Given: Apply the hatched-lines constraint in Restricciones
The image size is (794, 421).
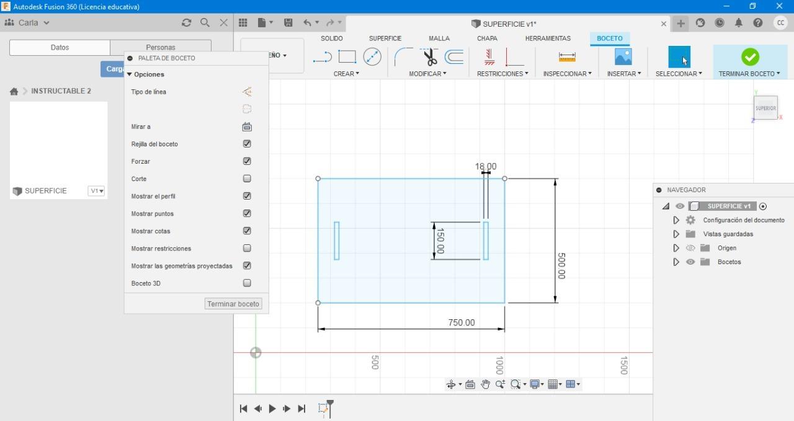Looking at the screenshot, I should 489,57.
